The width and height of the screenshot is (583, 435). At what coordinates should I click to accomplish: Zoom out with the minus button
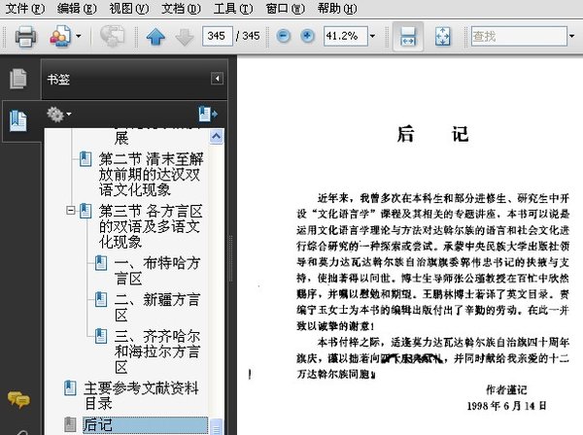point(284,36)
